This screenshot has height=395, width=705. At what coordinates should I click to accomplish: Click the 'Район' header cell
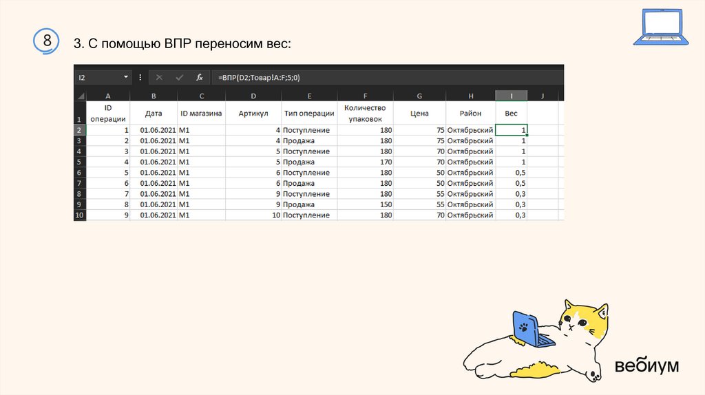[x=470, y=113]
